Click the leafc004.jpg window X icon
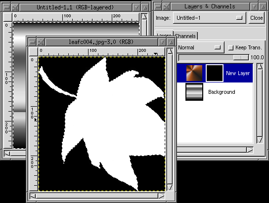This screenshot has width=269, height=203. (41, 42)
